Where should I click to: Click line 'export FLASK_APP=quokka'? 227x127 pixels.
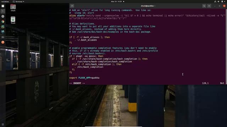pos(84,78)
